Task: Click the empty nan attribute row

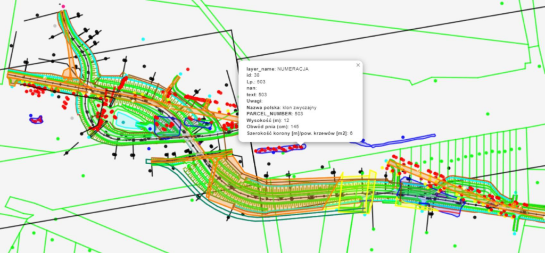Action: pyautogui.click(x=250, y=88)
